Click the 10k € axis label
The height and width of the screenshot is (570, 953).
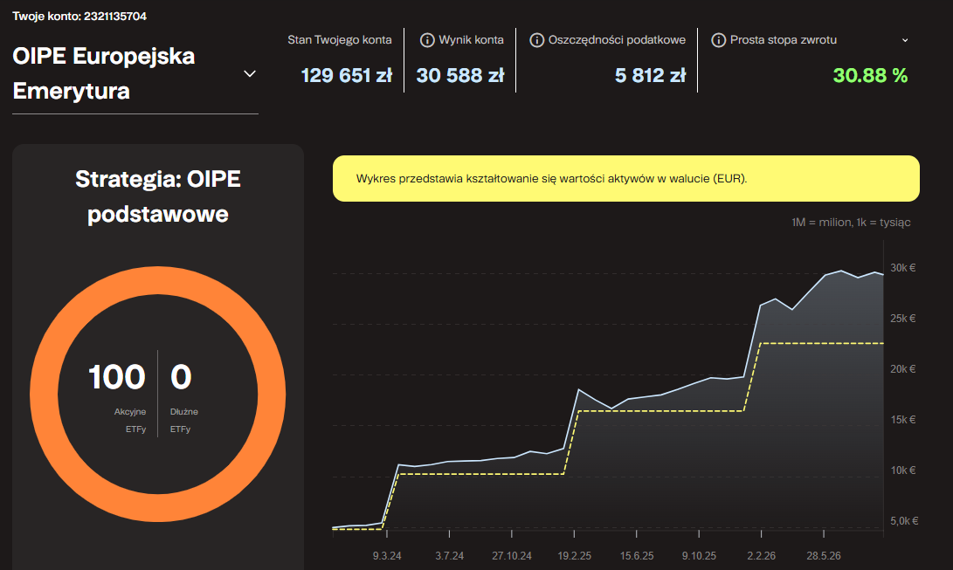coord(903,470)
